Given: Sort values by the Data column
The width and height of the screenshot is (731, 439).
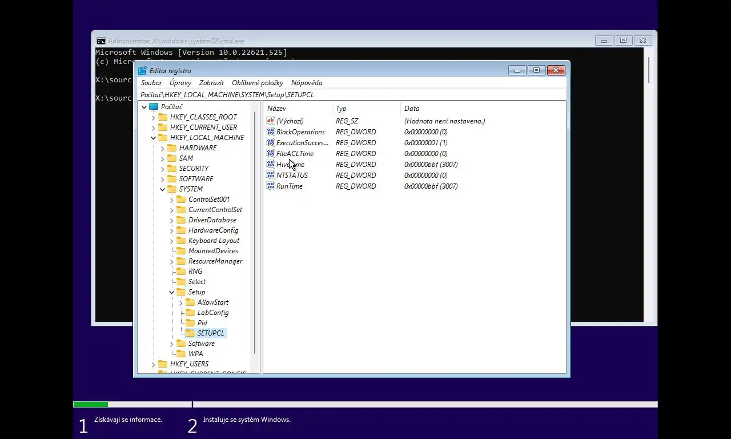Looking at the screenshot, I should pyautogui.click(x=483, y=109).
